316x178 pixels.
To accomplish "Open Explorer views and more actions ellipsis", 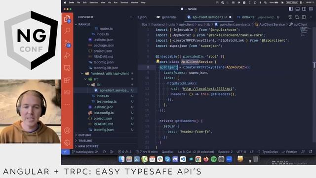I will coord(132,17).
